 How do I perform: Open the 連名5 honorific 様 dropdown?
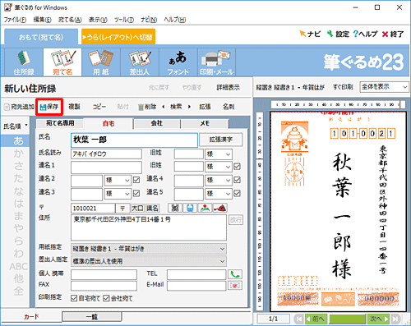pyautogui.click(x=219, y=194)
